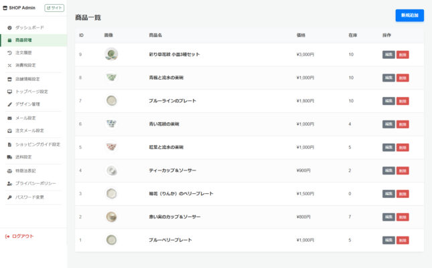The width and height of the screenshot is (432, 268).
Task: Open the サイト site button
Action: click(x=54, y=8)
